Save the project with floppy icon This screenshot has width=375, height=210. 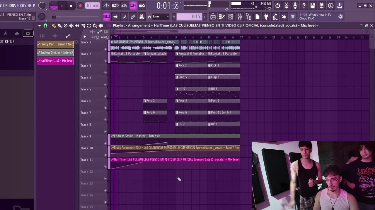pyautogui.click(x=313, y=6)
